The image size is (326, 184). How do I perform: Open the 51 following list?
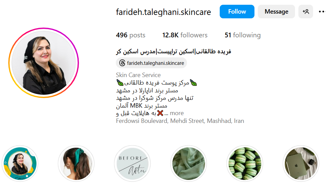243,35
